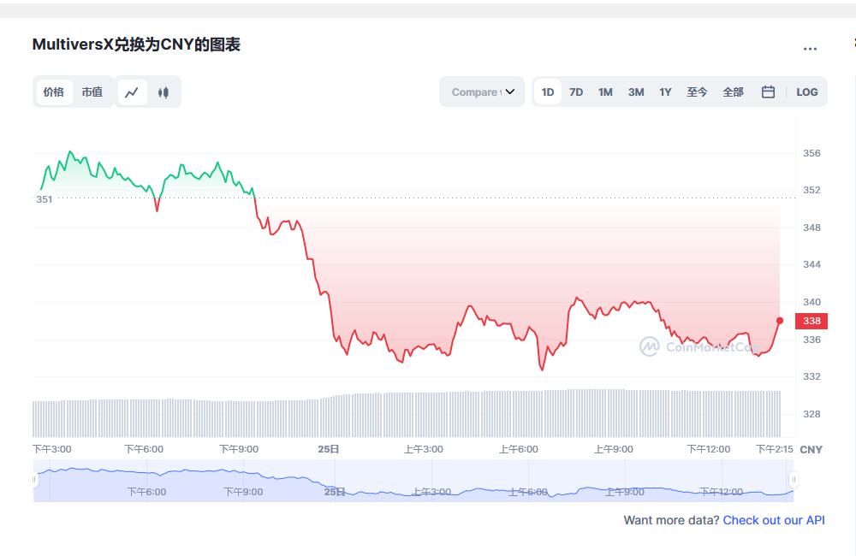
Task: Click the 332 price axis label
Action: (x=811, y=376)
